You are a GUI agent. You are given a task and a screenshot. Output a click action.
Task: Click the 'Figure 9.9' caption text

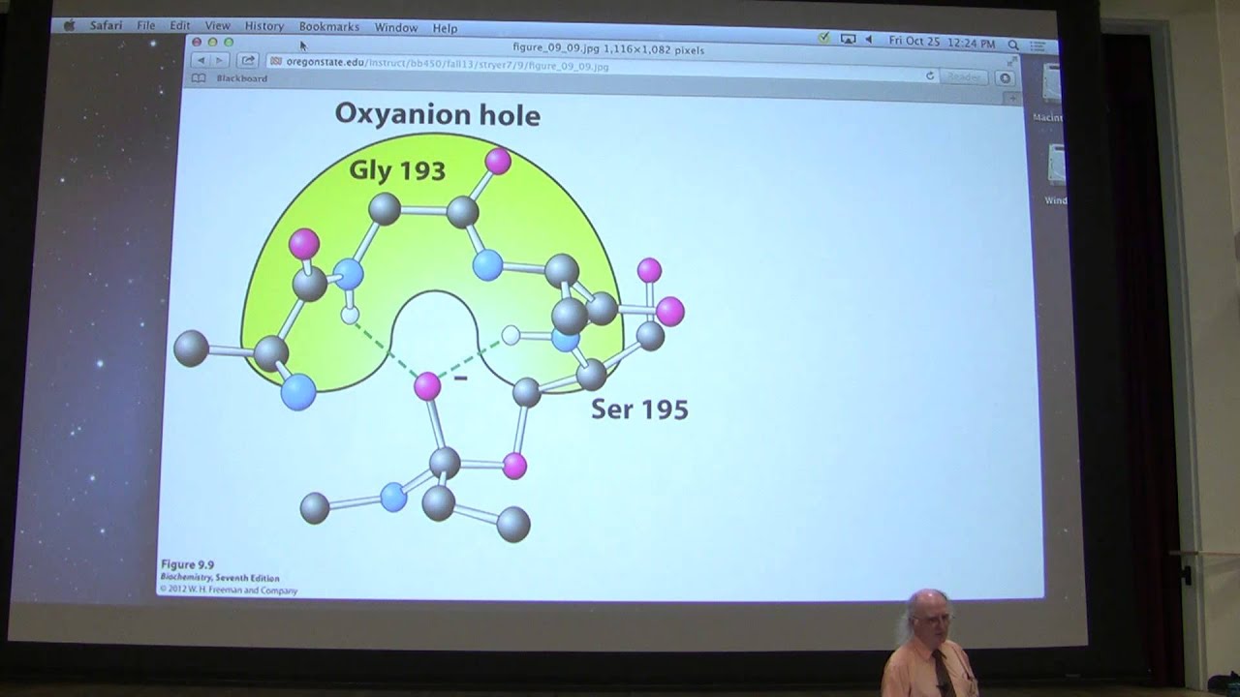coord(187,565)
